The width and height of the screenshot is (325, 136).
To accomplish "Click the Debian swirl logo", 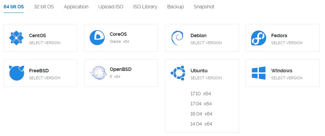I will (x=177, y=38).
